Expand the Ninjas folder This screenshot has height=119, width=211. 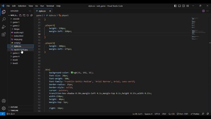pos(17,29)
